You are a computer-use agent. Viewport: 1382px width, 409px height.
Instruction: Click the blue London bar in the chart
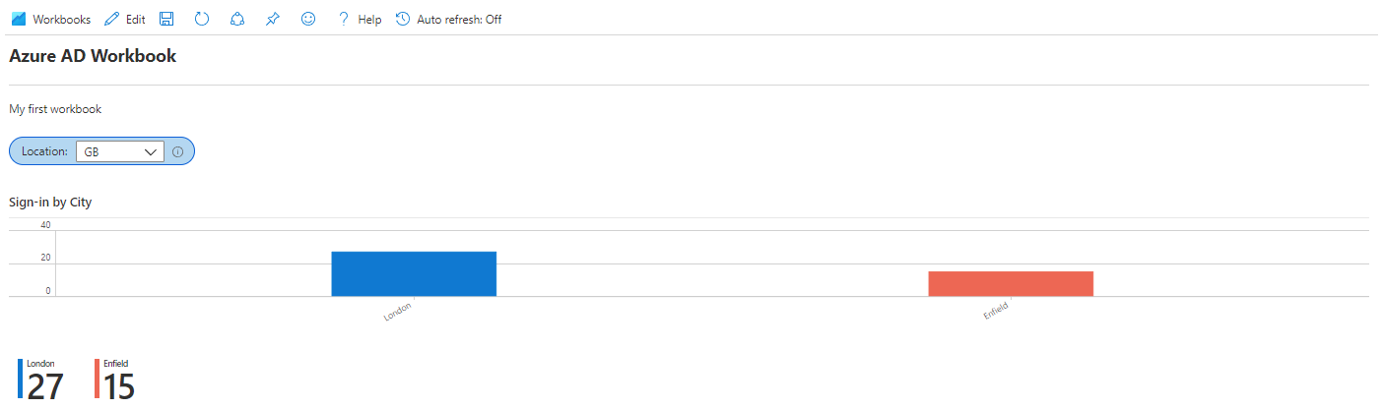[414, 273]
